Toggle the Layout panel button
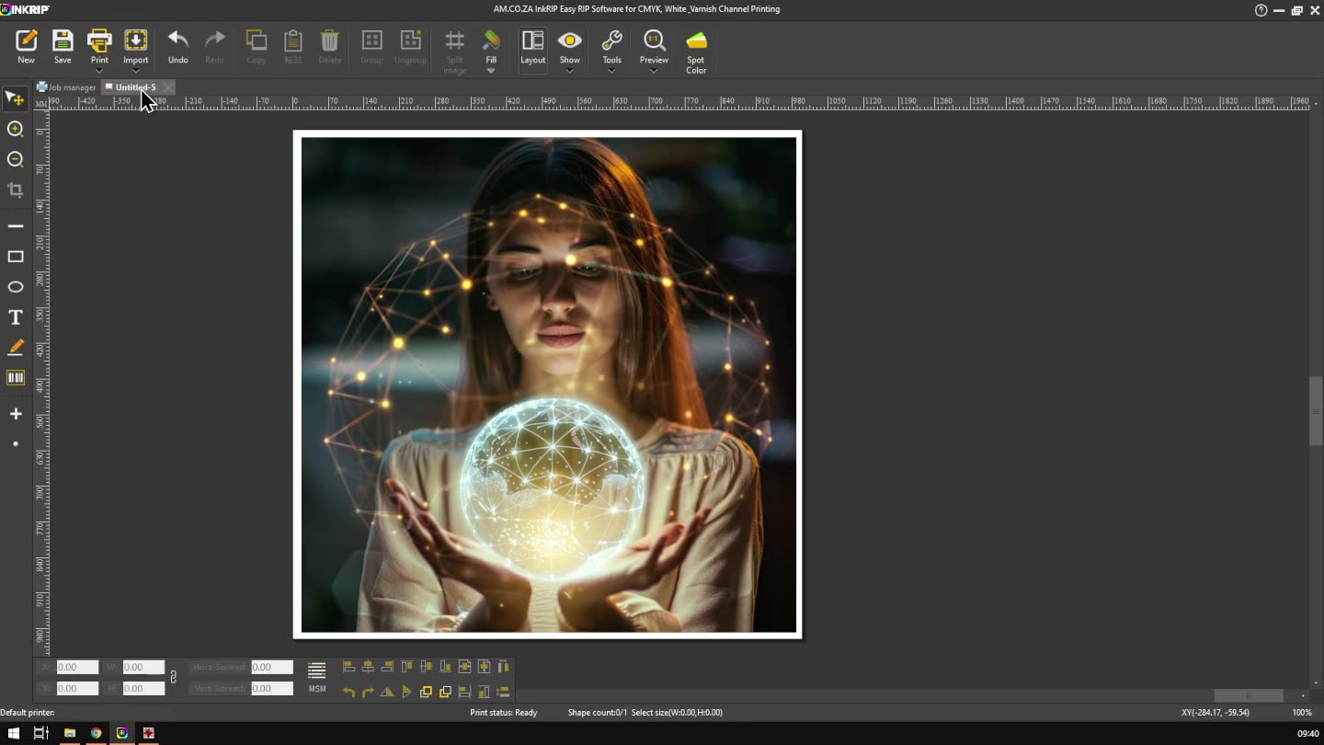 pyautogui.click(x=532, y=47)
